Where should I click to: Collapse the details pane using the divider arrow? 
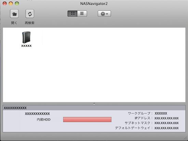click(94, 104)
